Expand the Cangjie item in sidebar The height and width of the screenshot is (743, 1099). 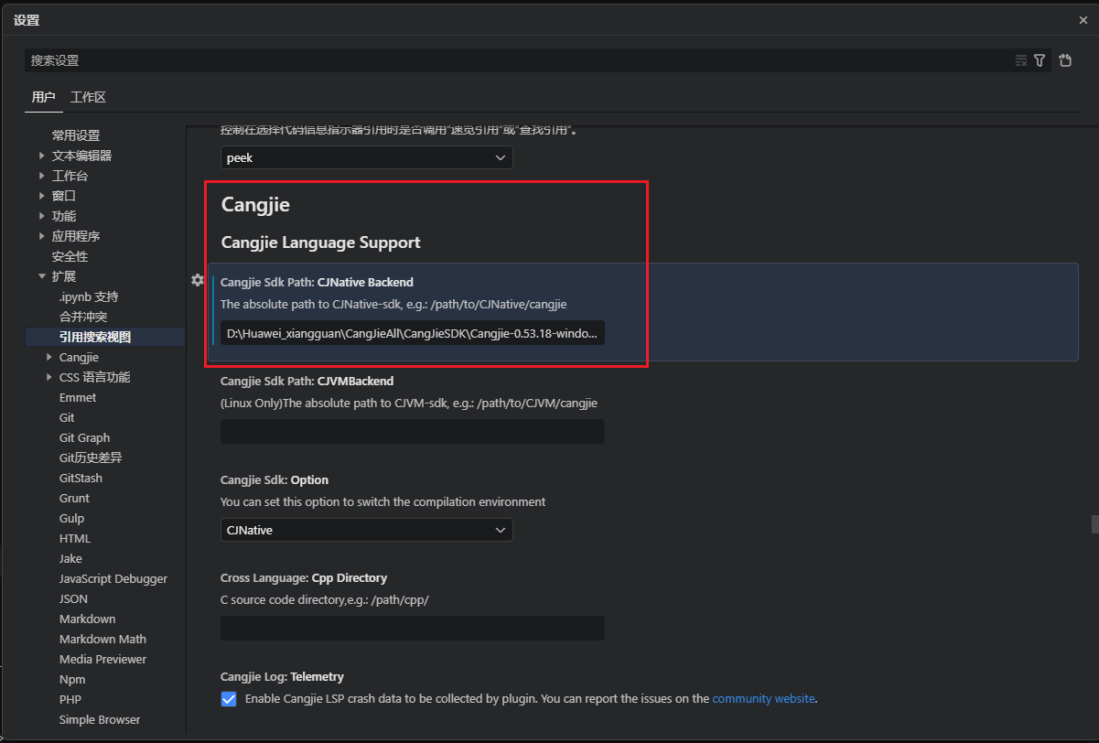49,357
